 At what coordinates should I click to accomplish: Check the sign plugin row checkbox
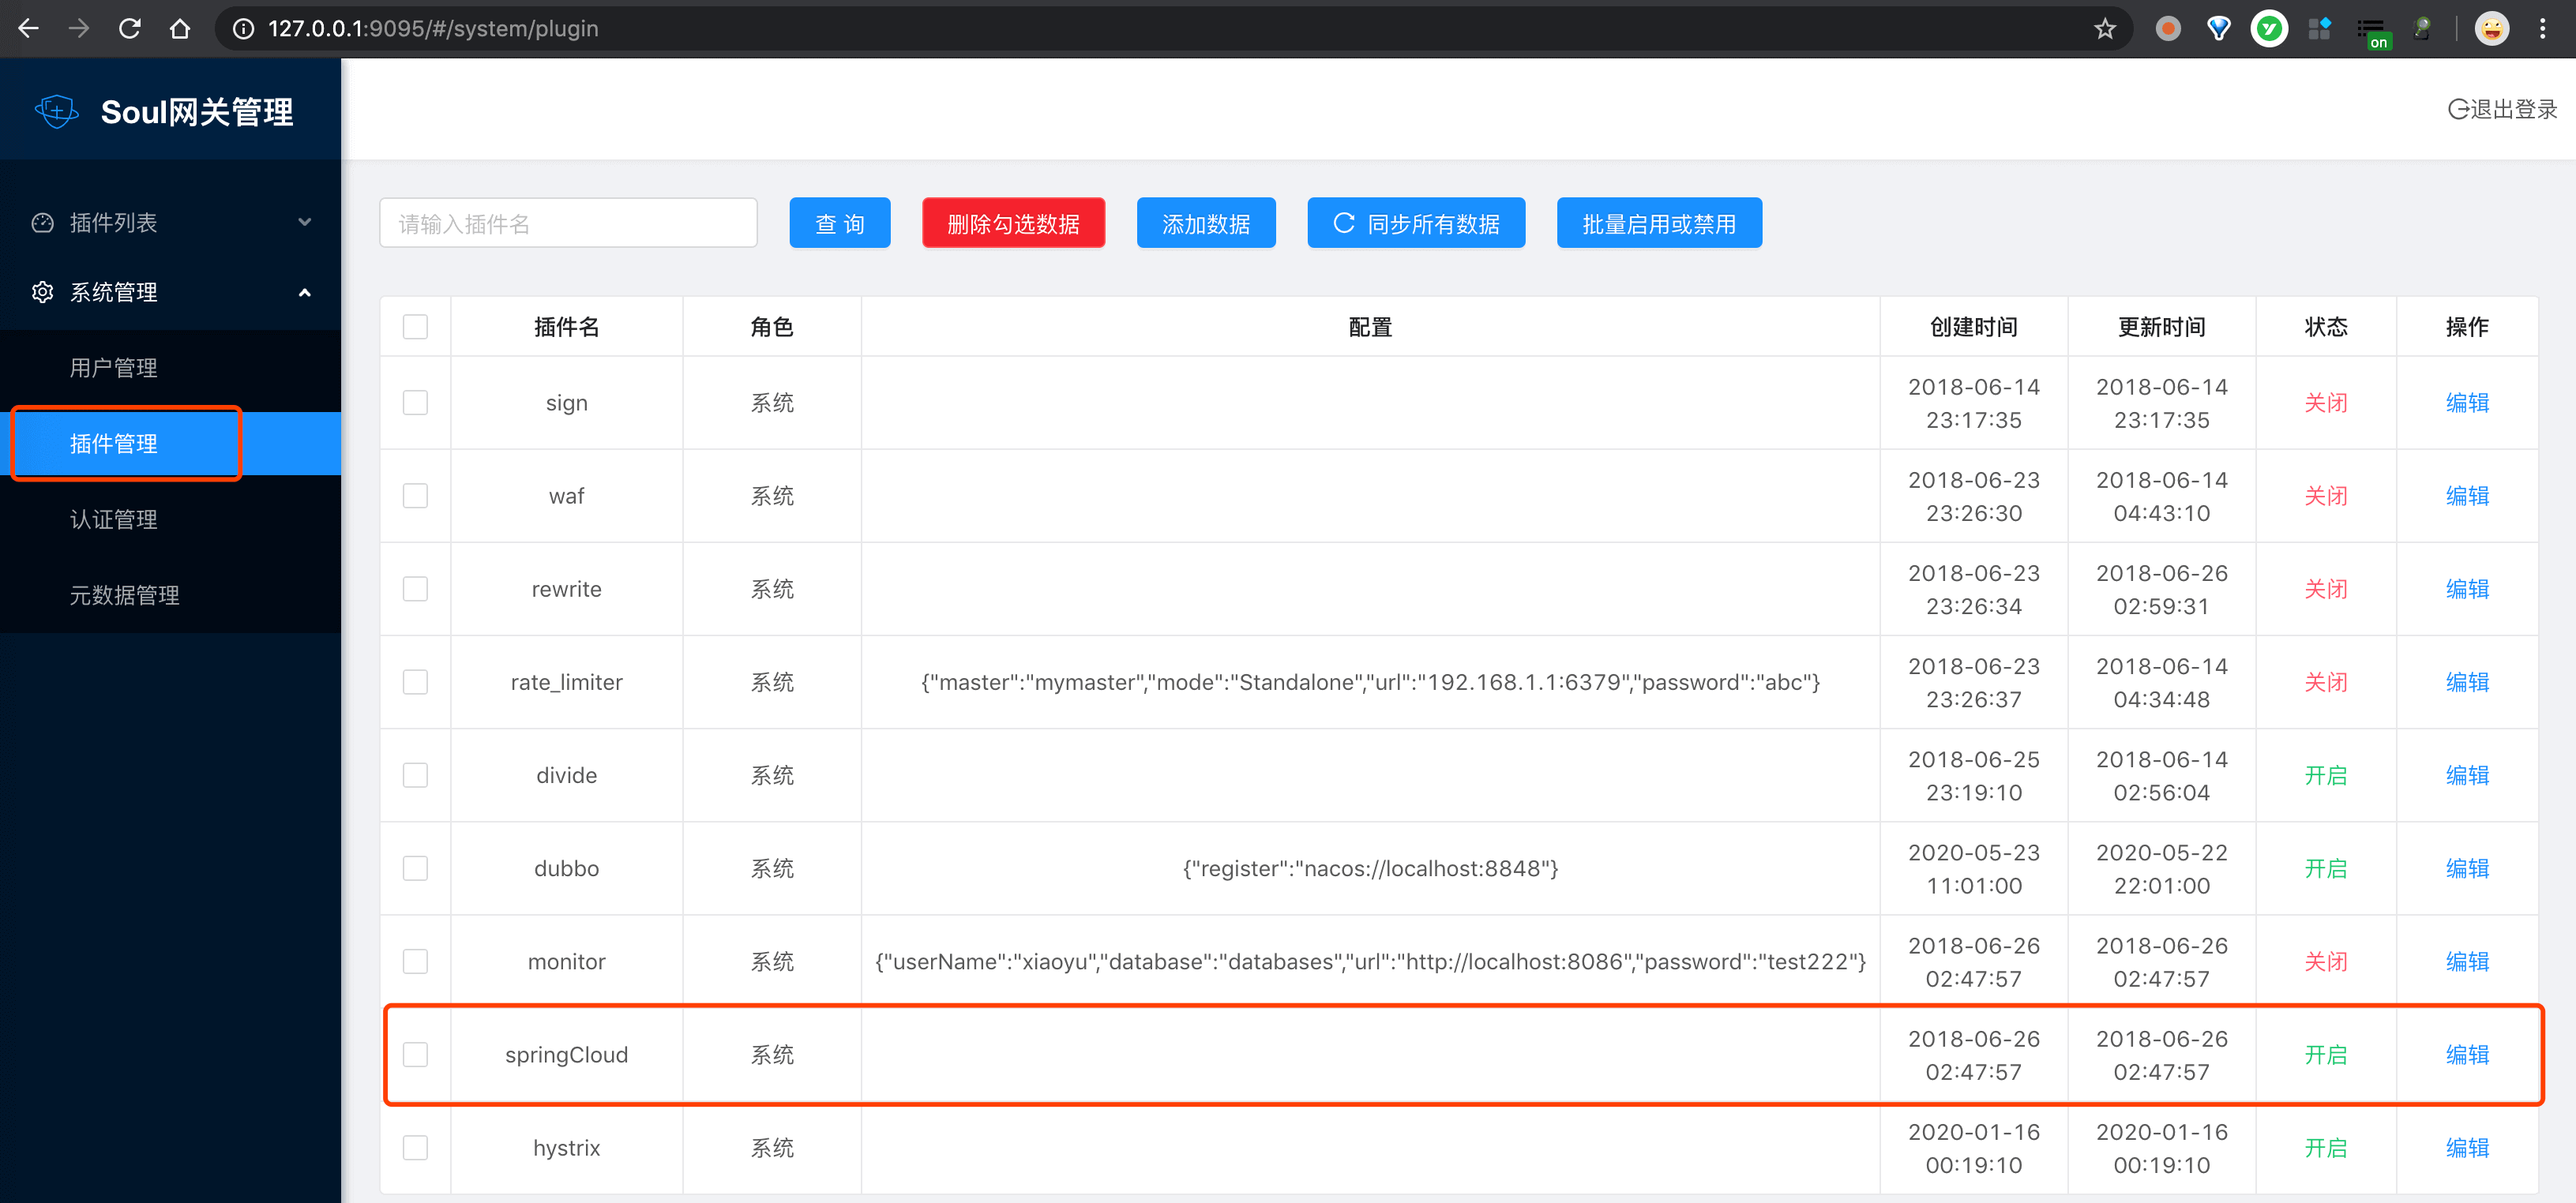(415, 403)
